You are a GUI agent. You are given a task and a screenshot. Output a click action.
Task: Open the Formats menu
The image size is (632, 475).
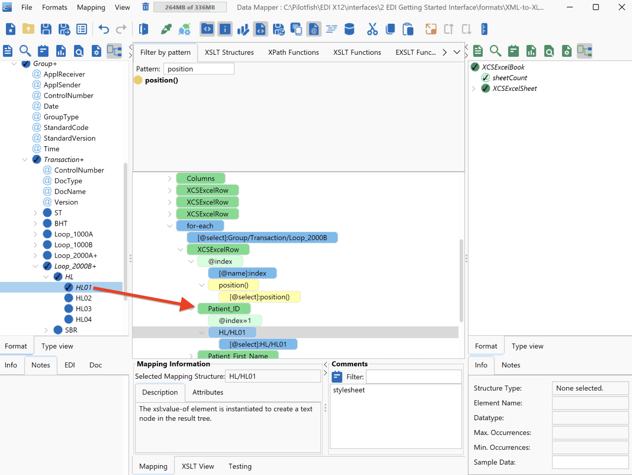tap(54, 7)
